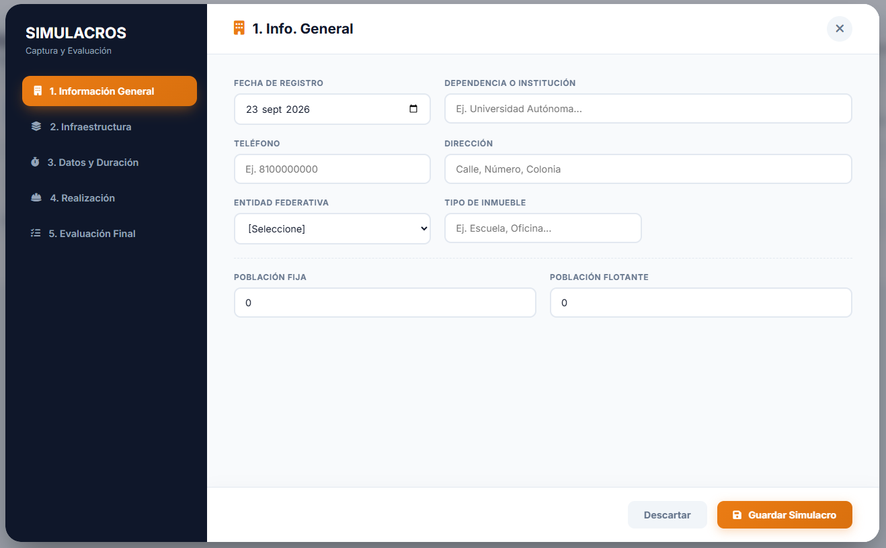
Task: Select 5. Evaluación Final in the sidebar
Action: click(x=110, y=234)
